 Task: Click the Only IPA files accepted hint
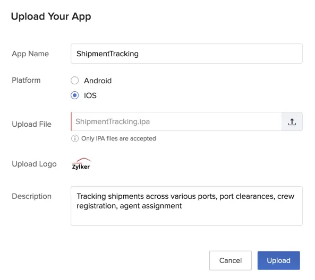[118, 138]
